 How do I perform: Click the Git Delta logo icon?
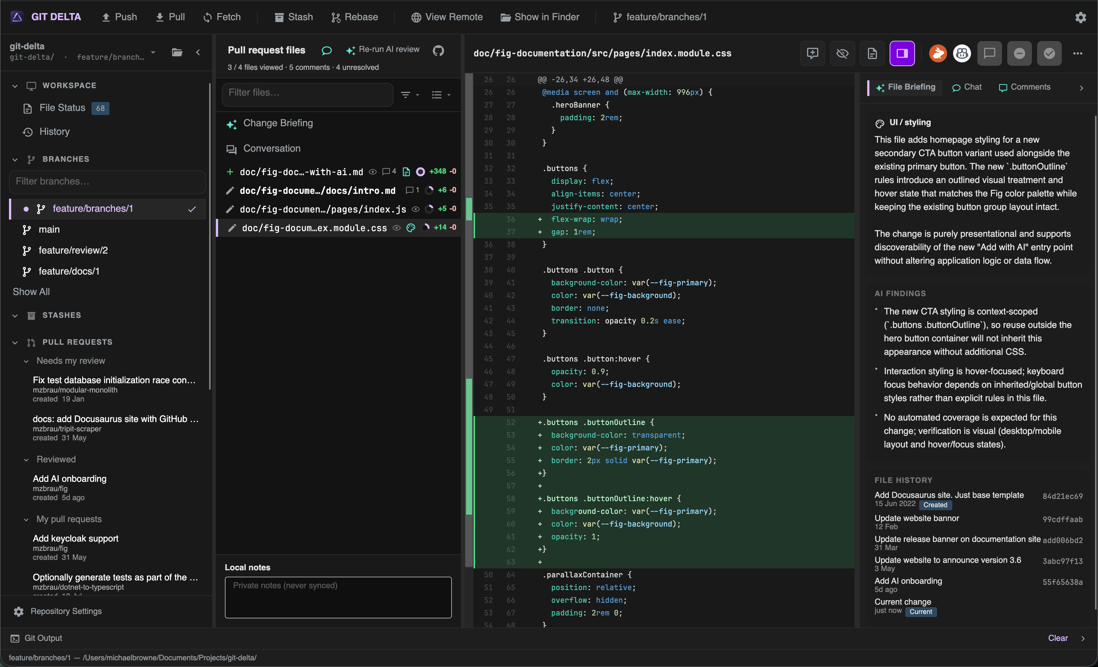[x=17, y=17]
